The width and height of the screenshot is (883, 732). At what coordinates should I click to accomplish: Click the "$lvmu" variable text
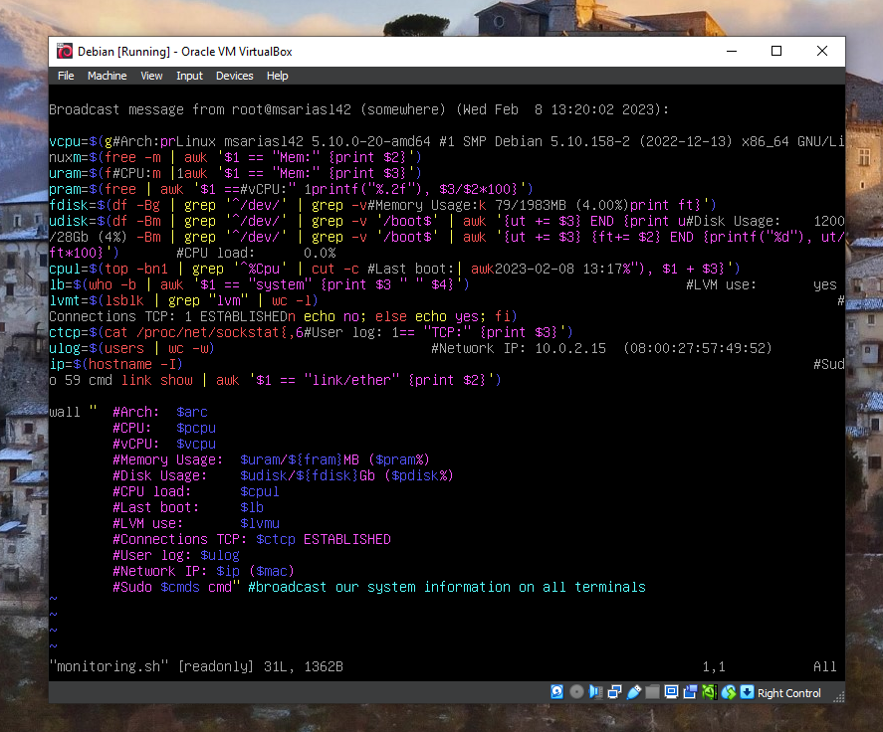pos(260,523)
